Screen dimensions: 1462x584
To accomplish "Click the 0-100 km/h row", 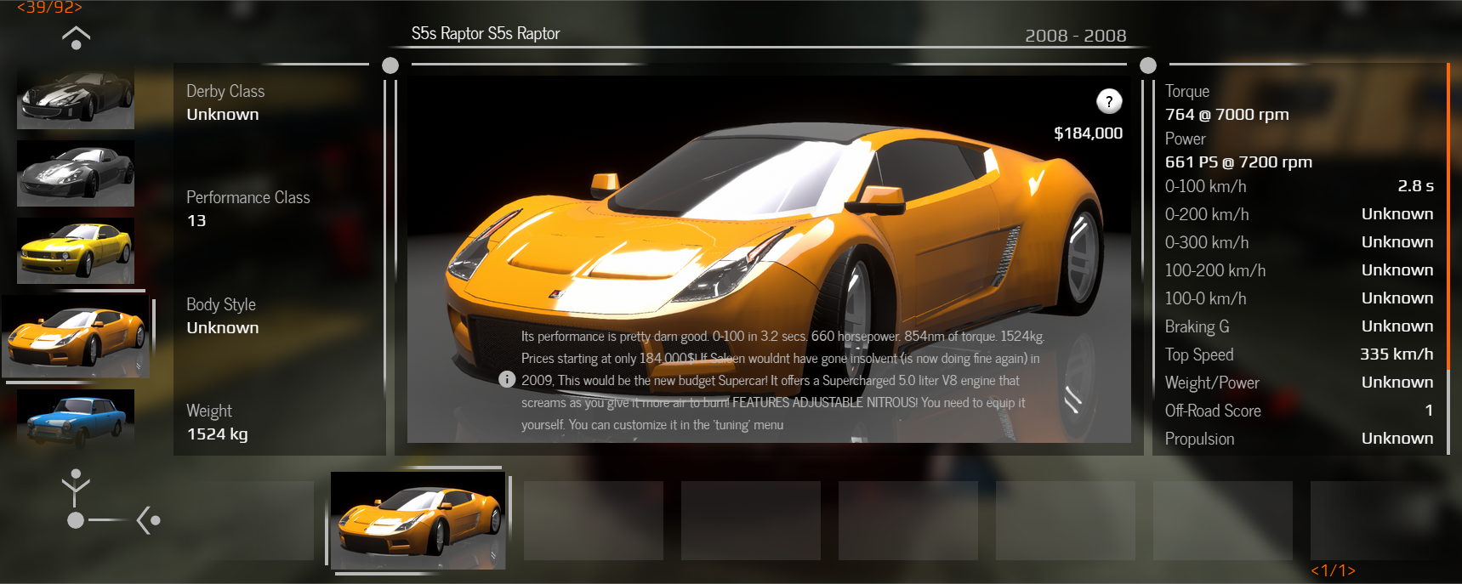I will pyautogui.click(x=1299, y=185).
